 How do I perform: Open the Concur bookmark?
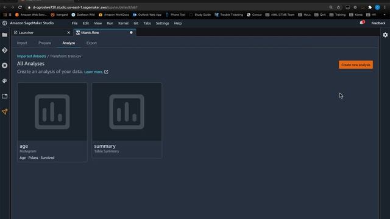pyautogui.click(x=254, y=15)
